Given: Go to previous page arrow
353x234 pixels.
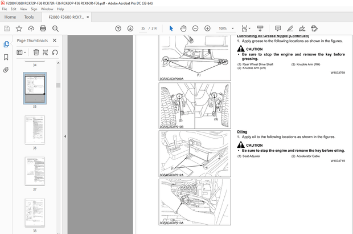Looking at the screenshot, I should 118,28.
